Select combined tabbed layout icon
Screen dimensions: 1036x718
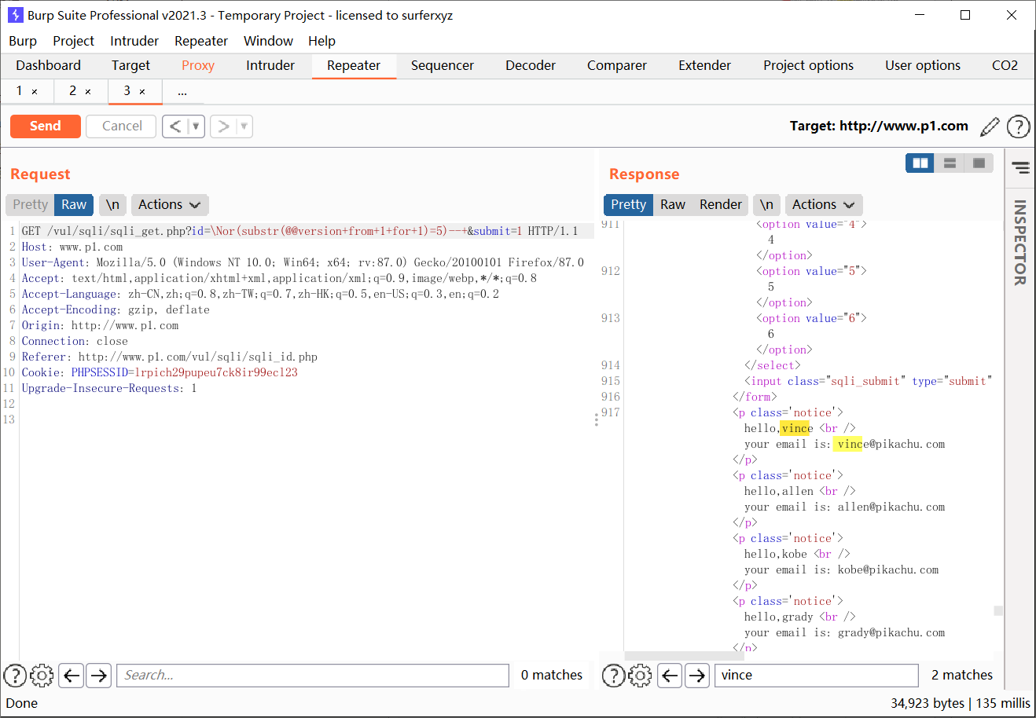(x=979, y=163)
